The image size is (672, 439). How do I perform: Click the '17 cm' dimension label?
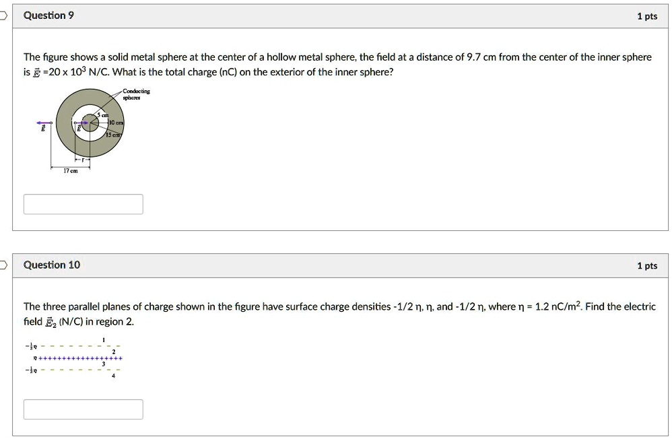pos(71,170)
